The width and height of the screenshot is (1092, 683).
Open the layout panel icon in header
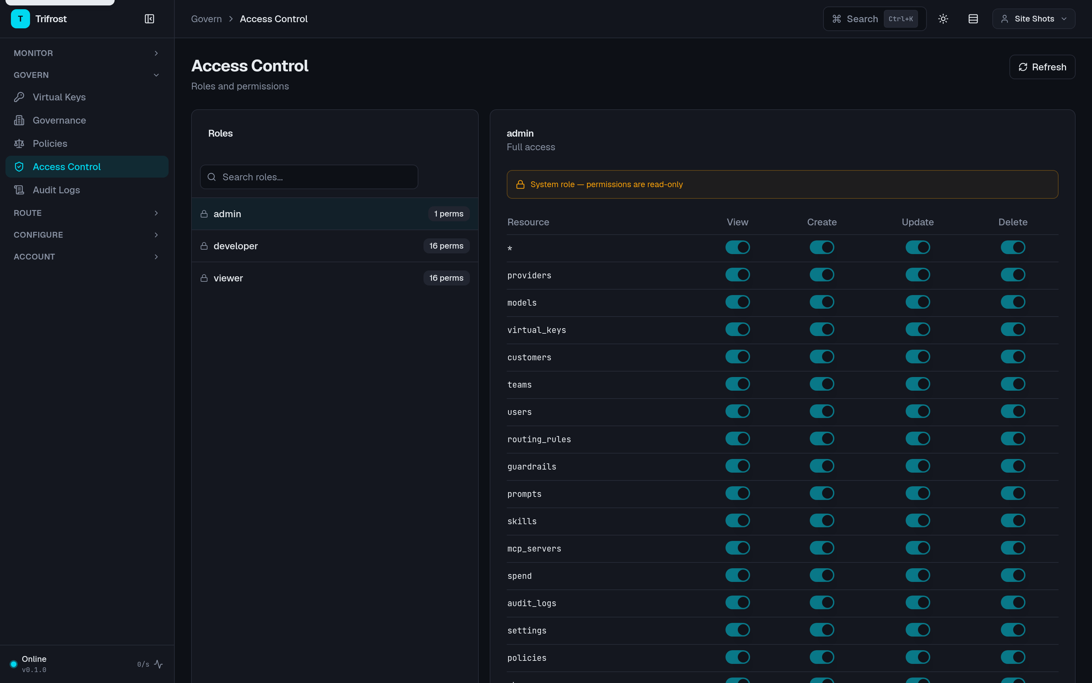(973, 19)
